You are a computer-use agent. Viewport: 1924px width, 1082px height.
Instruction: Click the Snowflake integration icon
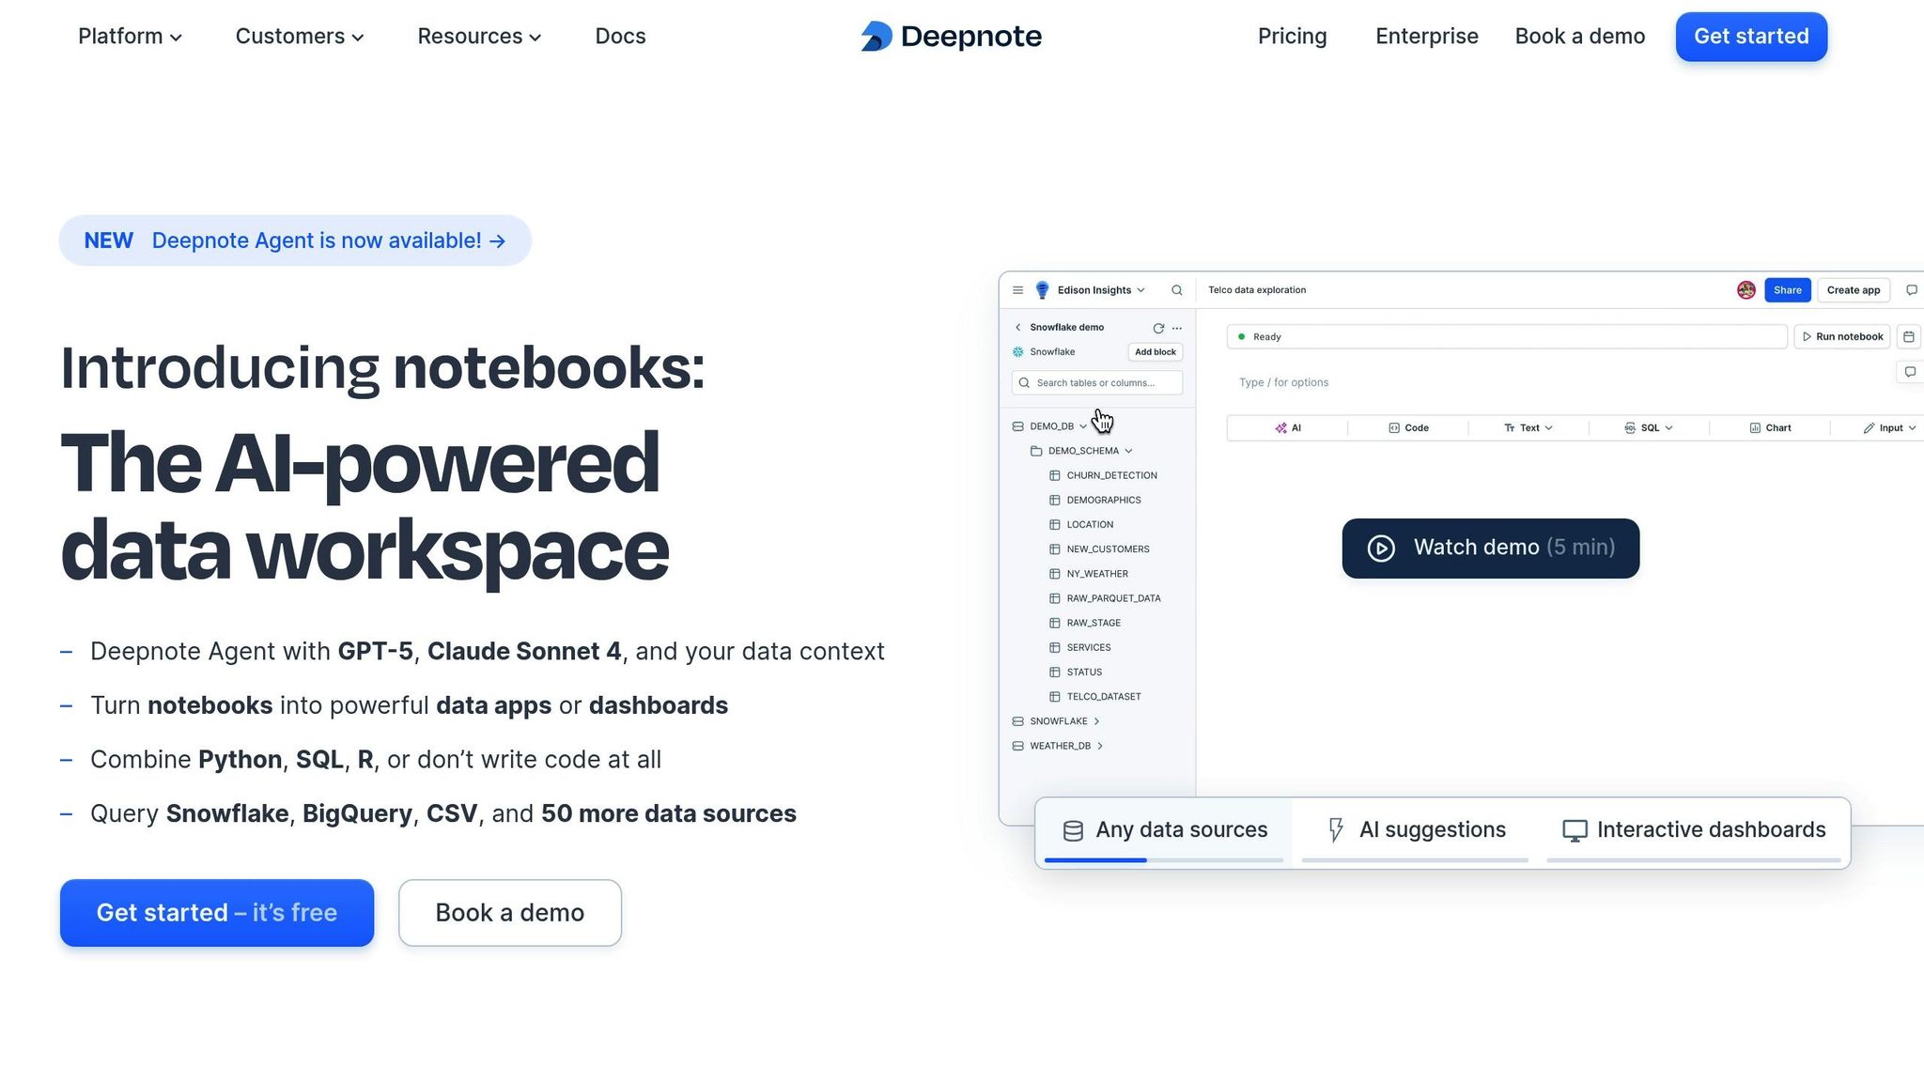click(1017, 352)
